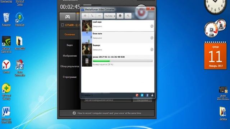The height and width of the screenshot is (129, 230).
Task: Select the javaw 2017-01-11 video thumbnail
Action: [x=87, y=61]
